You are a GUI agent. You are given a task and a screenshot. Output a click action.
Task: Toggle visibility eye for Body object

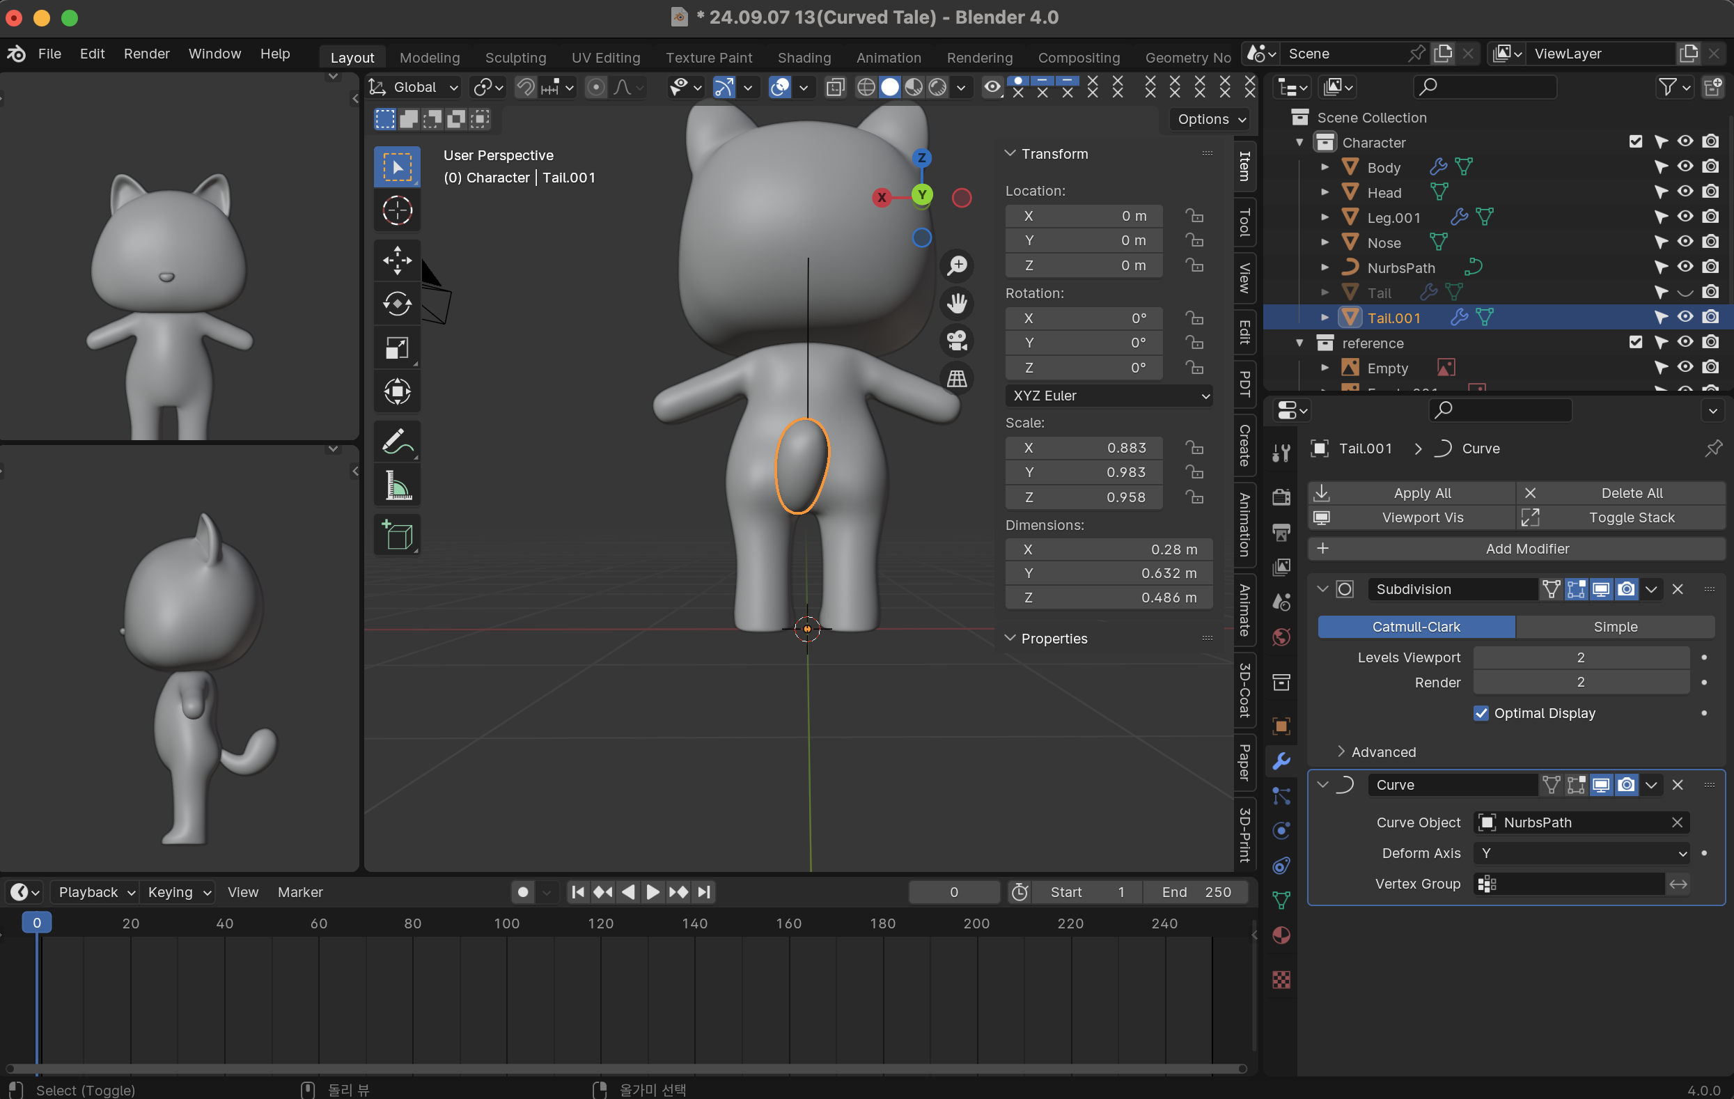(1685, 166)
